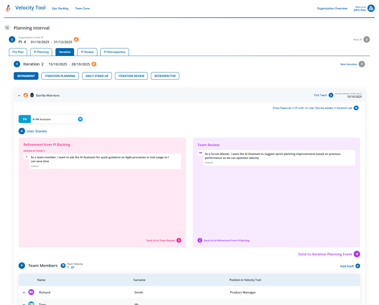The image size is (379, 305).
Task: Go to the Next Iteration
Action: coord(362,64)
